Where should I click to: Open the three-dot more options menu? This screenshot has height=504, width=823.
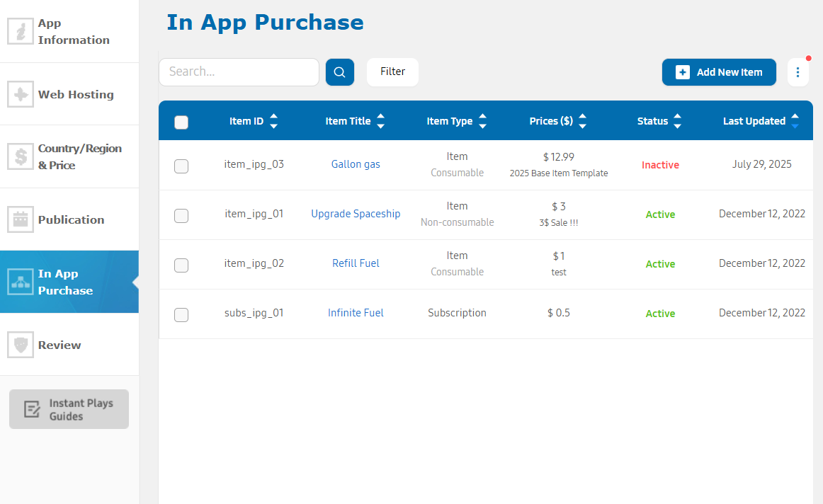point(798,72)
